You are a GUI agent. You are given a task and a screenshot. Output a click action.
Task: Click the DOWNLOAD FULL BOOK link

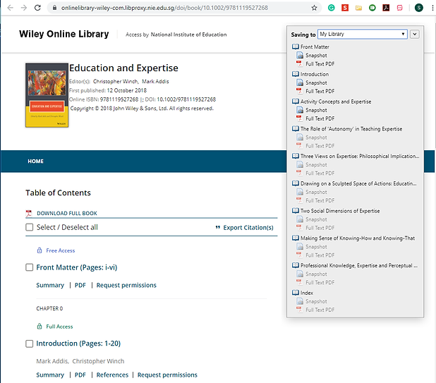[x=67, y=213]
